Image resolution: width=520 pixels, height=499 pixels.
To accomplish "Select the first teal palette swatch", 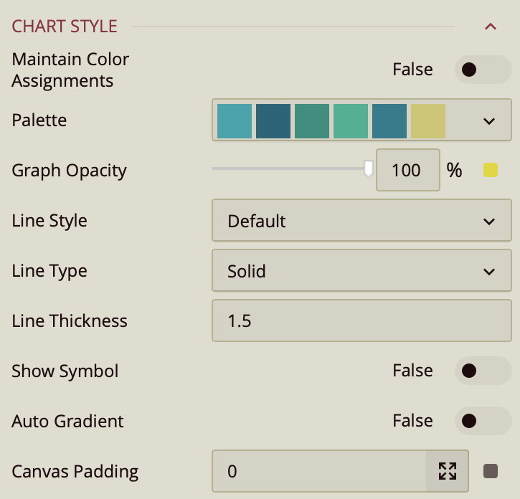I will [235, 120].
